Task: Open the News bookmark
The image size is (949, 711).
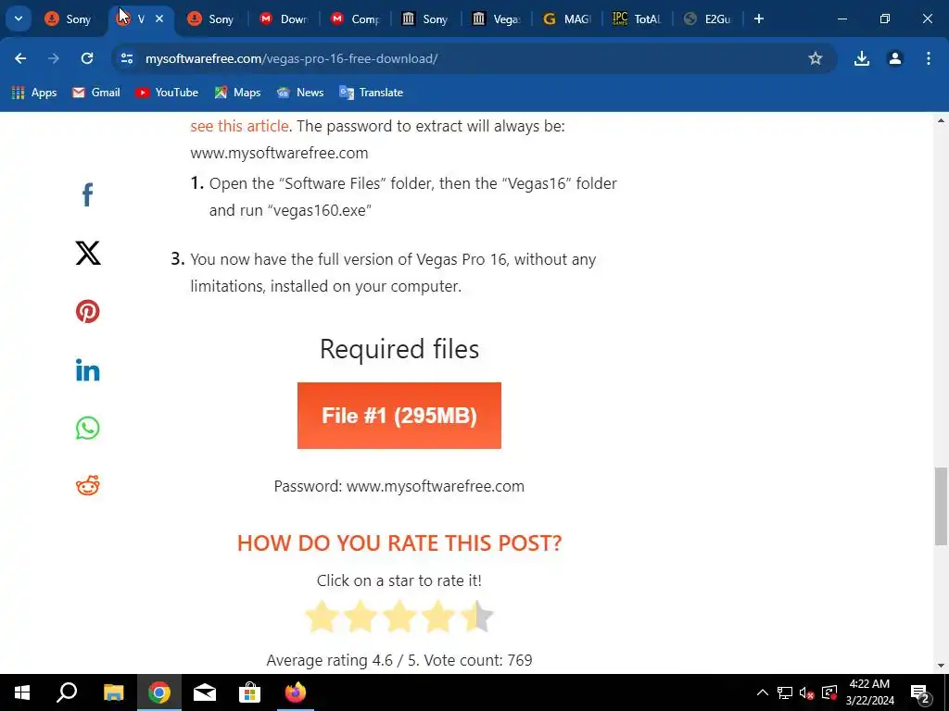Action: tap(300, 93)
